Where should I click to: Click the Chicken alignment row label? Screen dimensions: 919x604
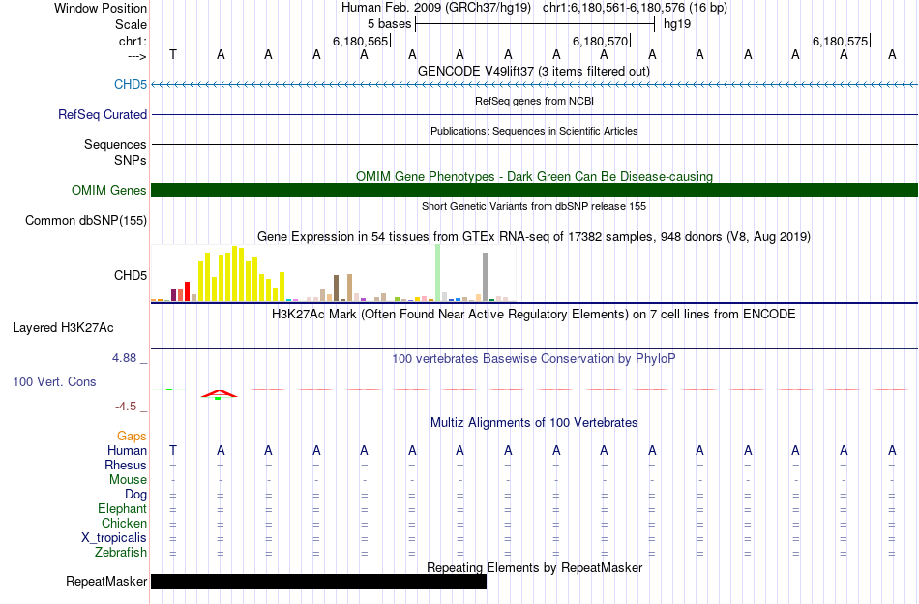tap(124, 523)
